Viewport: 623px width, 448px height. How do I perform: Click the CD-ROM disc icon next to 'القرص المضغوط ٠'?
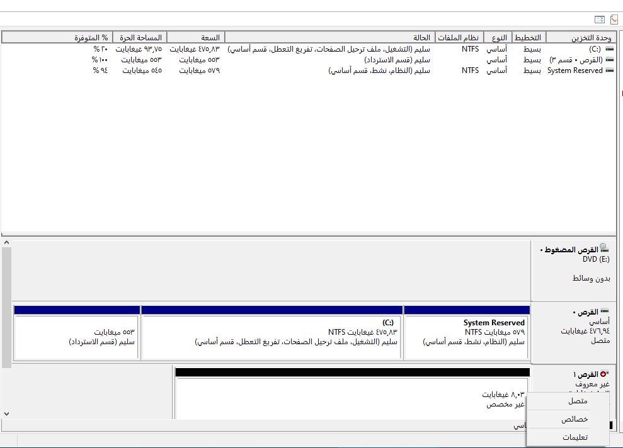coord(604,248)
